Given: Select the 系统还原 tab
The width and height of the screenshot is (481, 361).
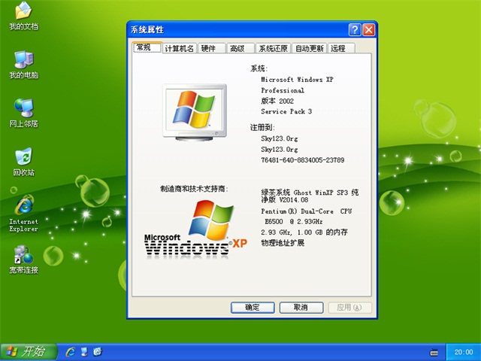Looking at the screenshot, I should 273,48.
